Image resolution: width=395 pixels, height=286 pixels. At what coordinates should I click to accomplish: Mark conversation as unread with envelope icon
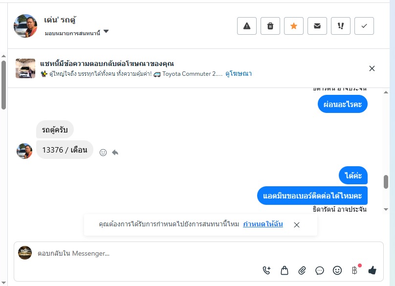317,26
